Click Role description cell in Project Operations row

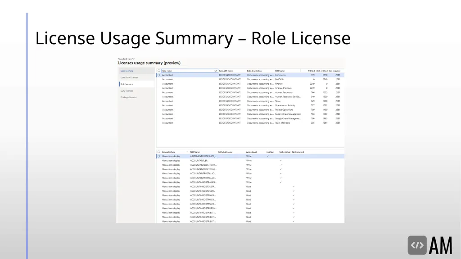point(260,110)
